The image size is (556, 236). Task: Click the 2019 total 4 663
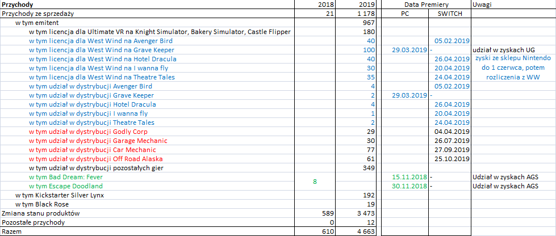tap(365, 232)
